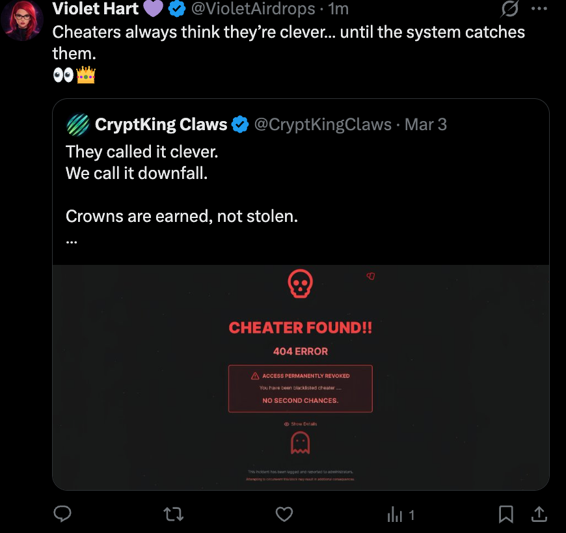Repost this tweet via retweet icon

tap(174, 514)
